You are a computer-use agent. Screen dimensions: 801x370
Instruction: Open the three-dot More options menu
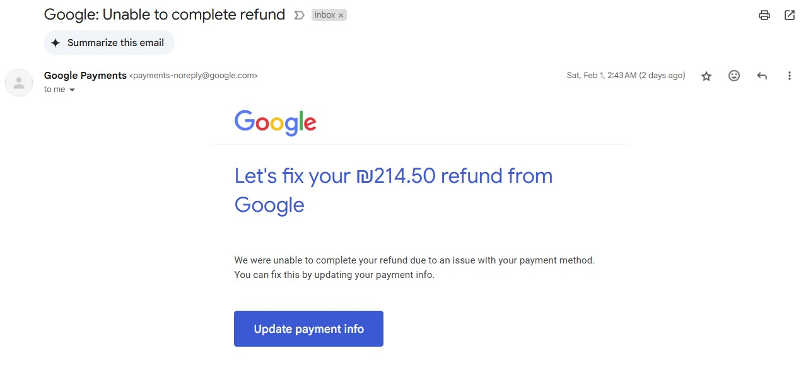789,76
